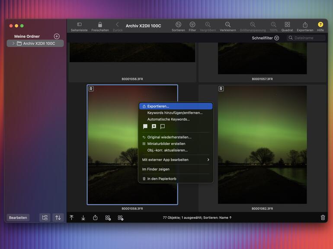Click the grid with minus icon in the bottom bar
Screen dimensions: 333x249
[x=120, y=218]
